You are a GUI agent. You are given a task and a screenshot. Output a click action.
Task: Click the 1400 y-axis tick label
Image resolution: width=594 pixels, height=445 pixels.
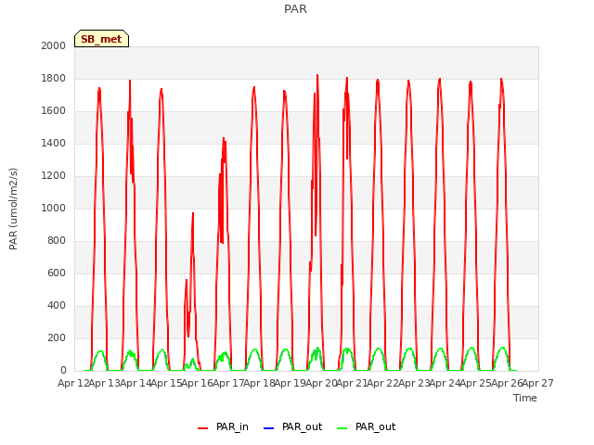coord(54,143)
